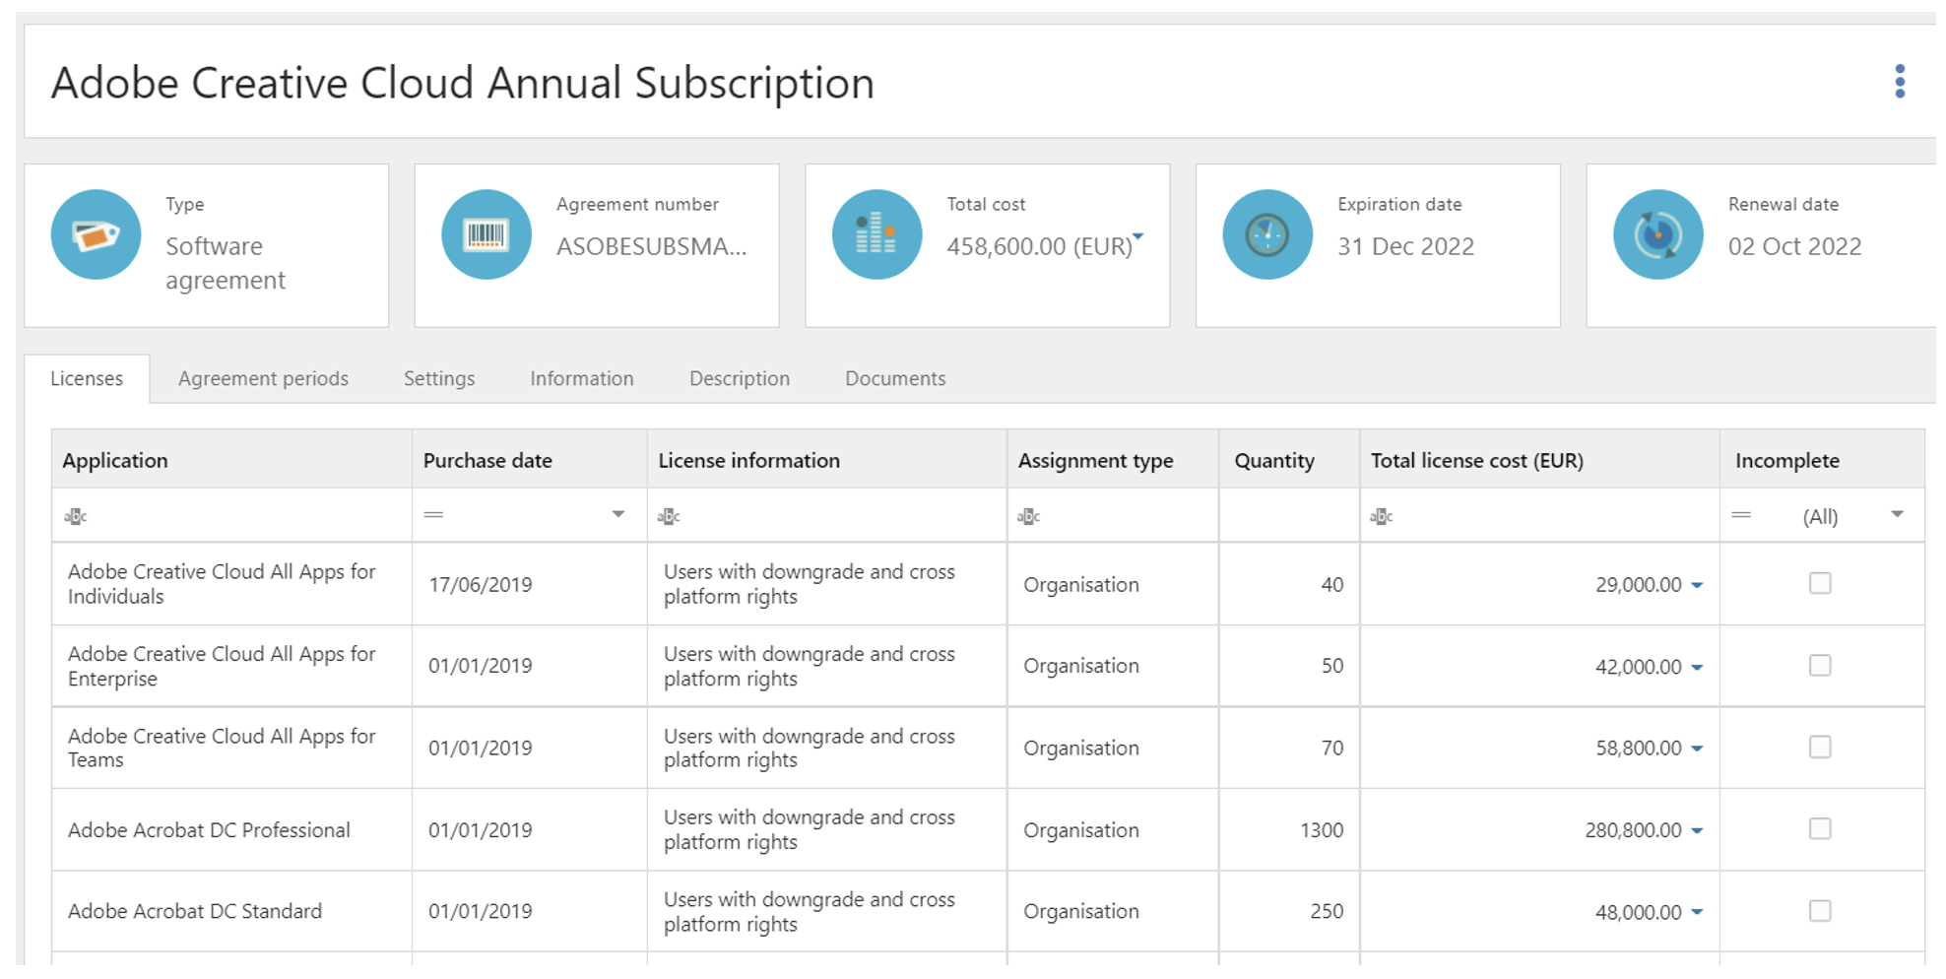The image size is (1946, 979).
Task: Open the three-dot options menu
Action: point(1900,82)
